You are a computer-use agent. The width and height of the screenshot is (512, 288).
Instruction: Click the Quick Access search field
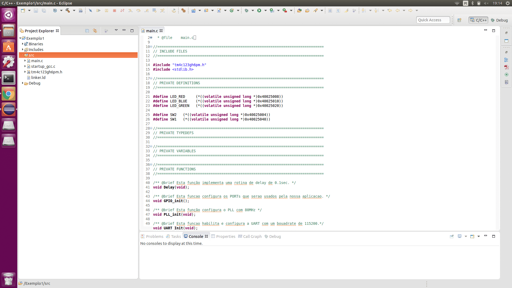point(433,20)
